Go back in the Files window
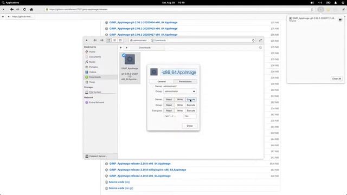The image size is (347, 195). pos(95,40)
